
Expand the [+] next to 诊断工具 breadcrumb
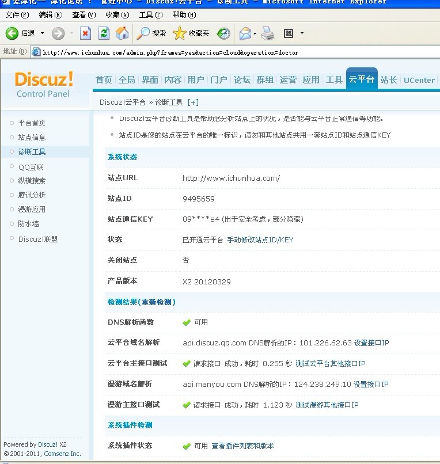pos(193,102)
